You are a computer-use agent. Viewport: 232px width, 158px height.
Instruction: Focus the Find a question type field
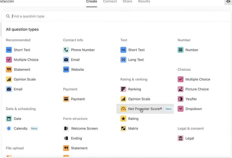click(x=116, y=16)
